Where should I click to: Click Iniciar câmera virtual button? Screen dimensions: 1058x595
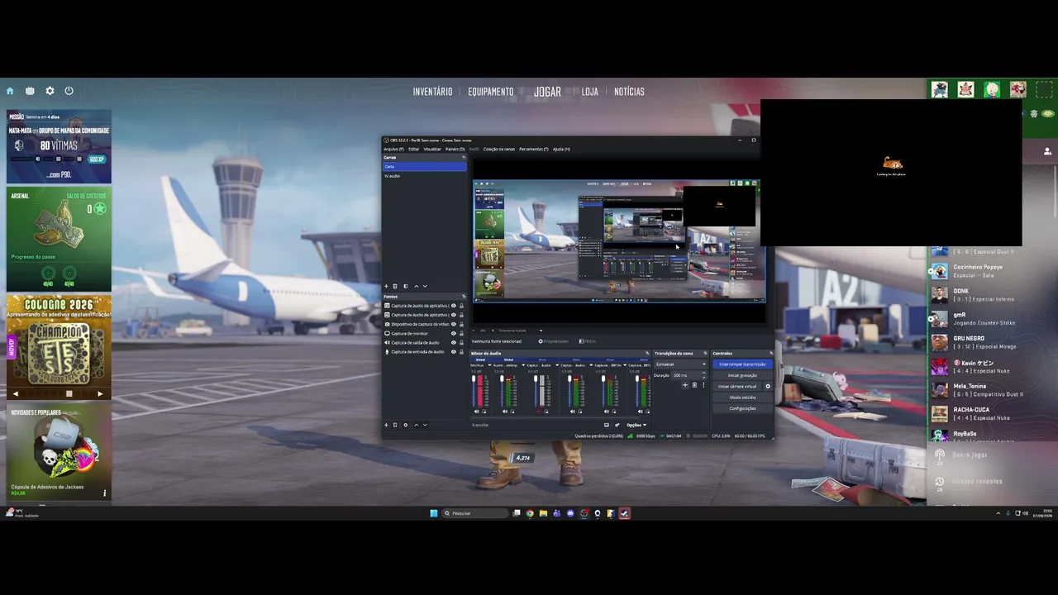[x=737, y=386]
